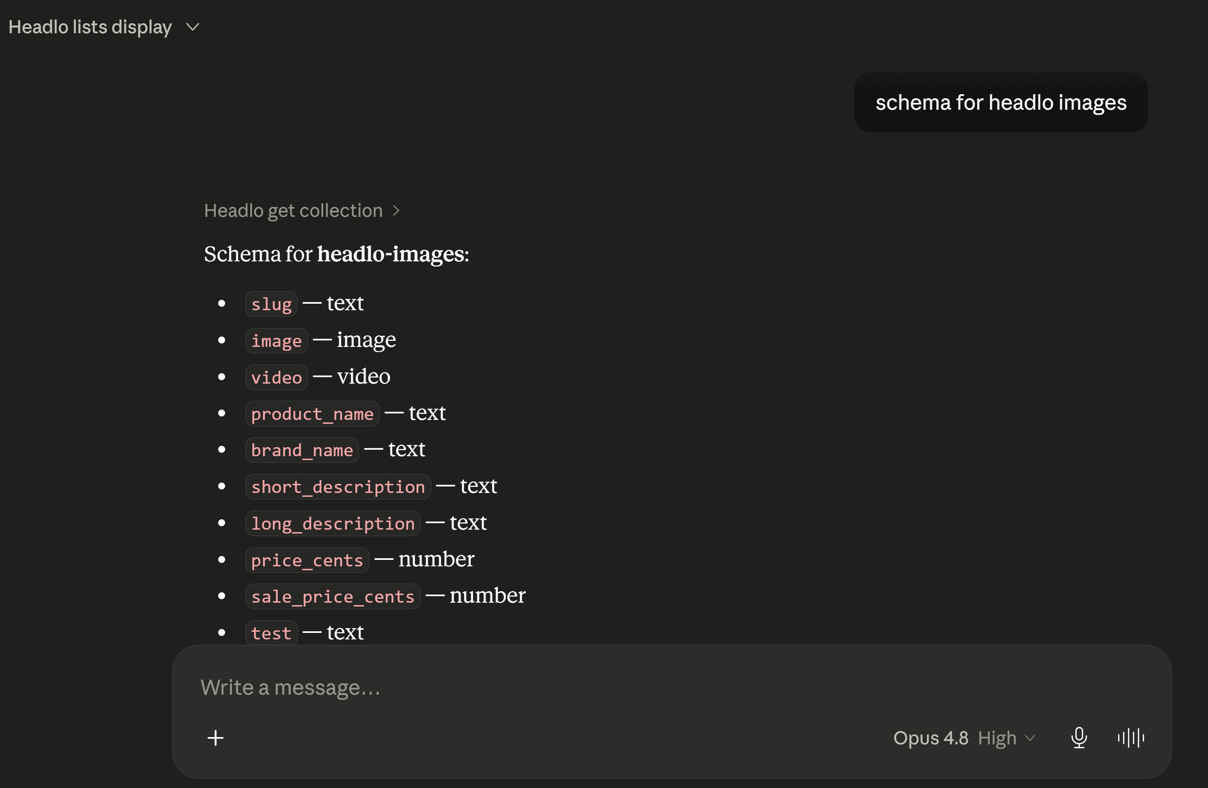Open the Headlo lists display dropdown arrow
This screenshot has height=788, width=1208.
[193, 27]
